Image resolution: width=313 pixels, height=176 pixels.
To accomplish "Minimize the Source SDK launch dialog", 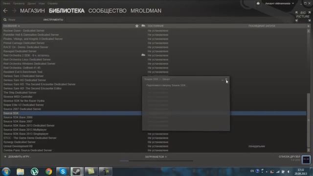I will click(223, 80).
